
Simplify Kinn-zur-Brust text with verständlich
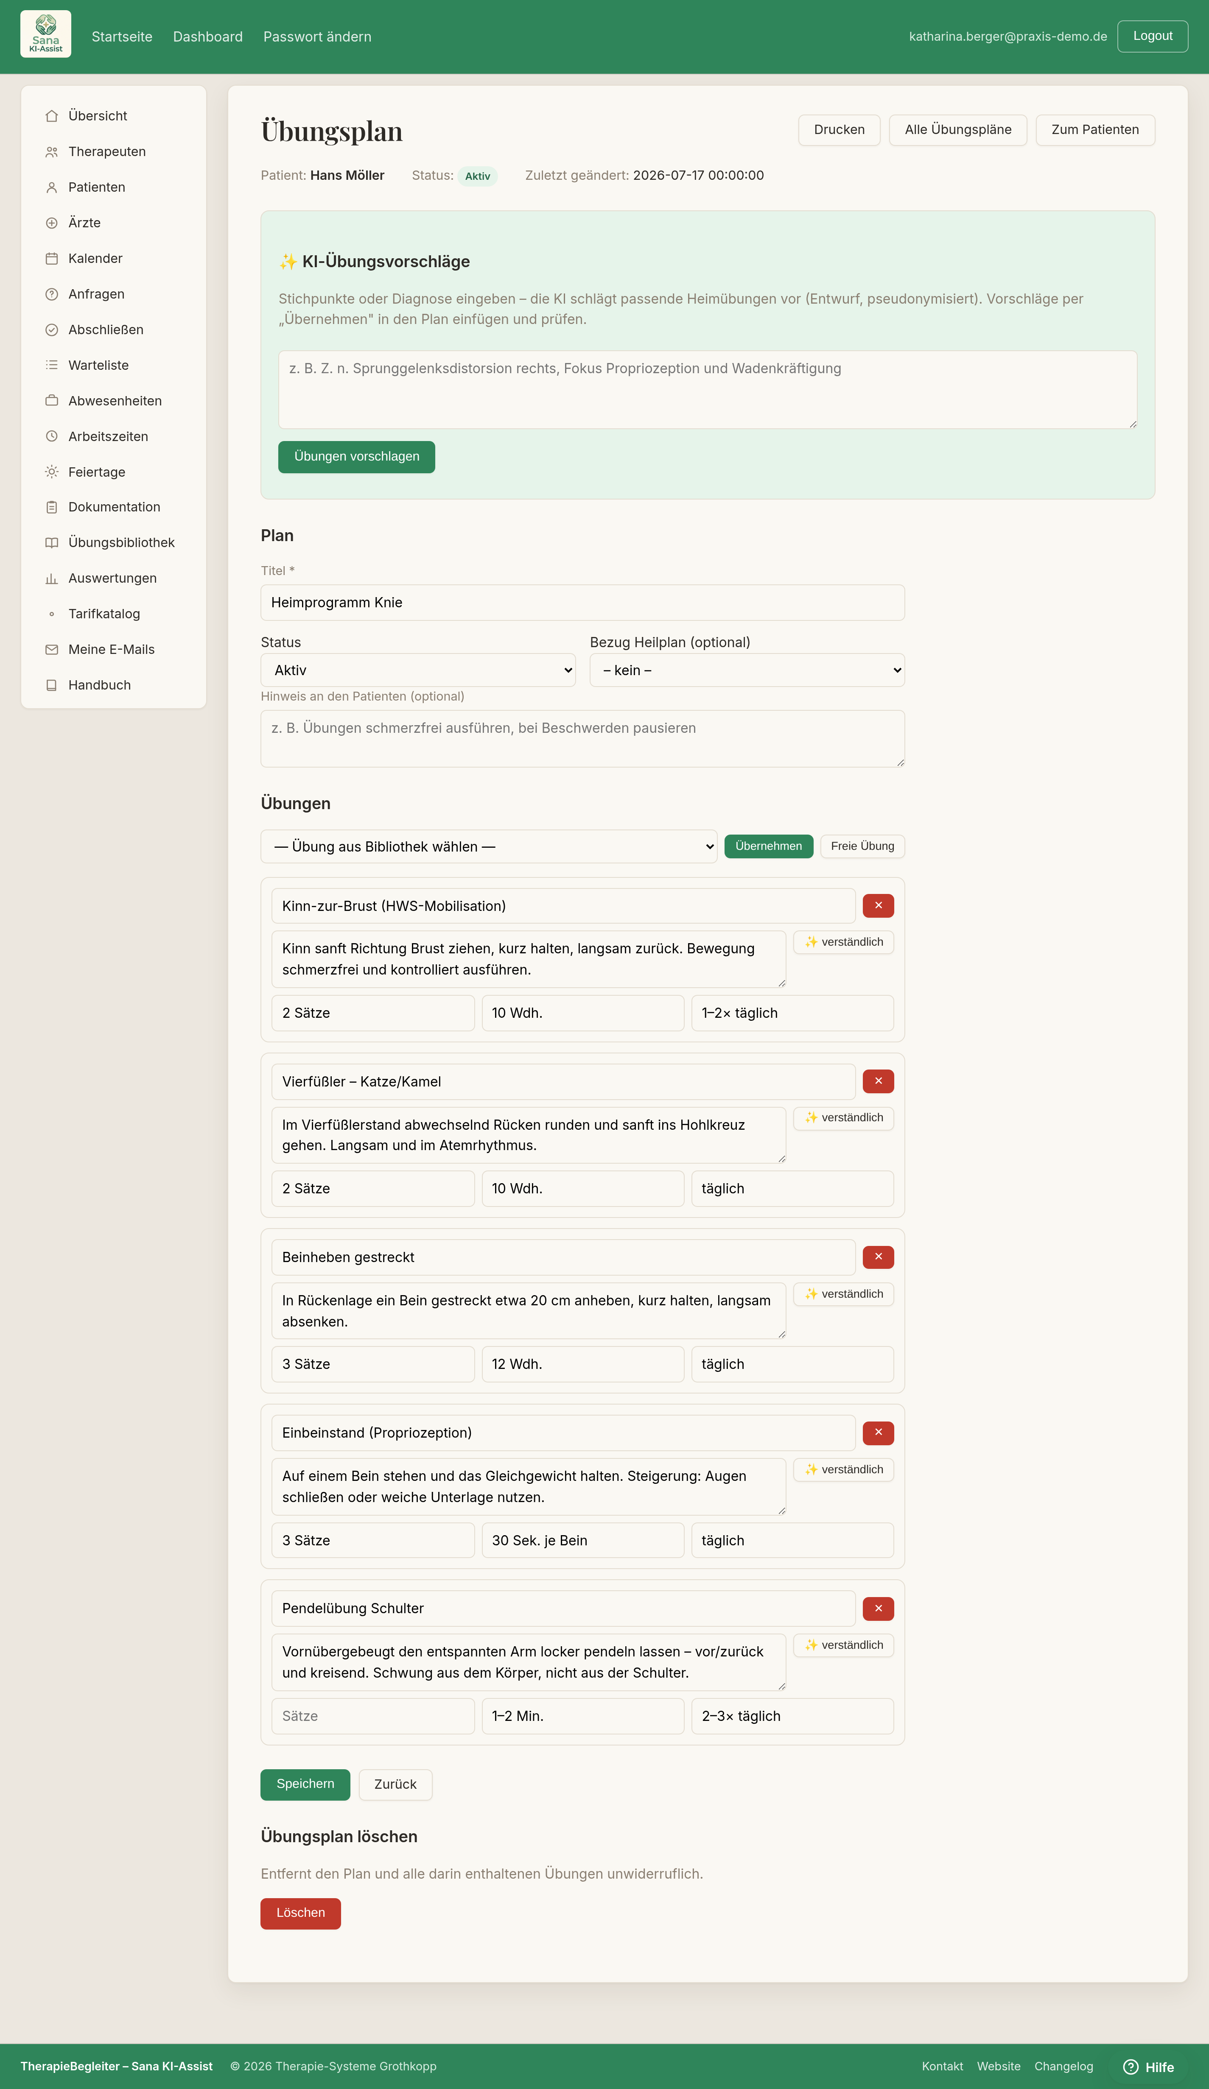843,943
